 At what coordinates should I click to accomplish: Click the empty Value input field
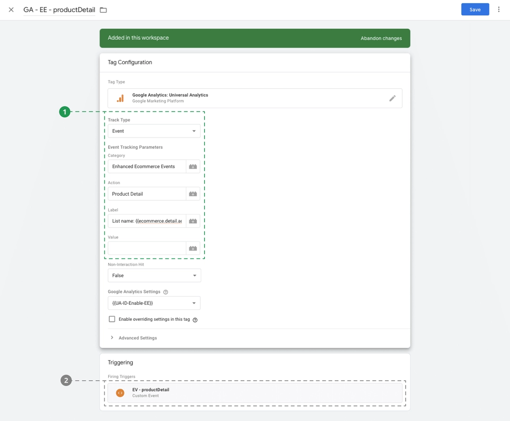(147, 249)
